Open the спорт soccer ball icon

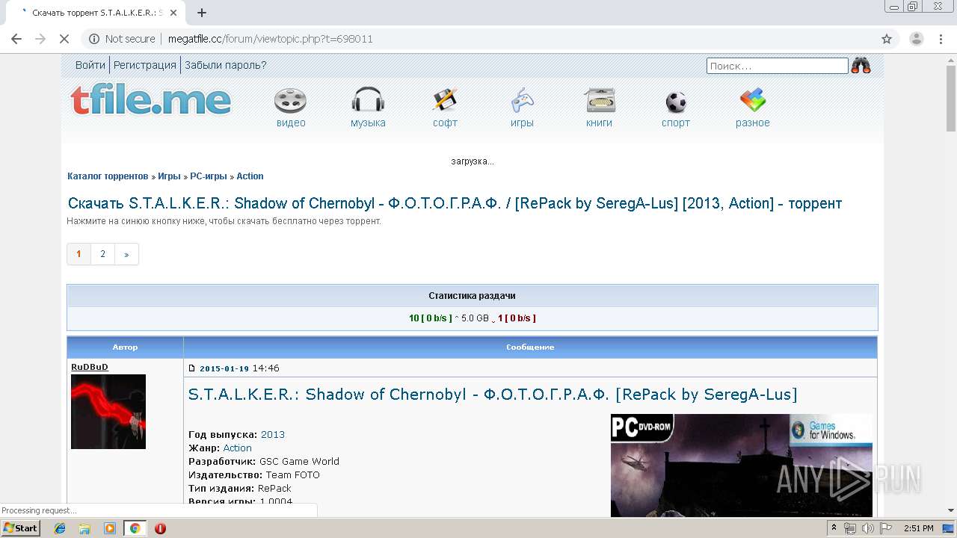(x=676, y=102)
